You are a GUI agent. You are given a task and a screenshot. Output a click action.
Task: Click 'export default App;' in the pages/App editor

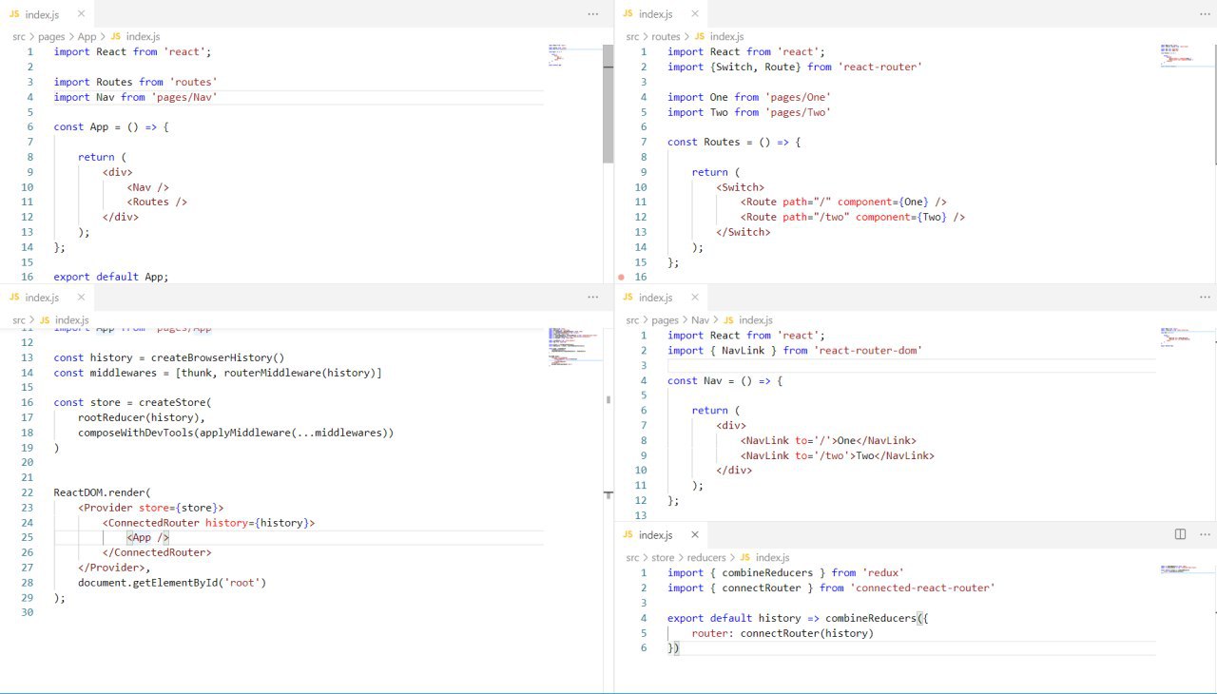111,277
